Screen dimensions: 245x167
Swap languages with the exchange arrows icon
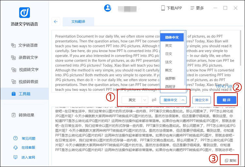(154, 100)
